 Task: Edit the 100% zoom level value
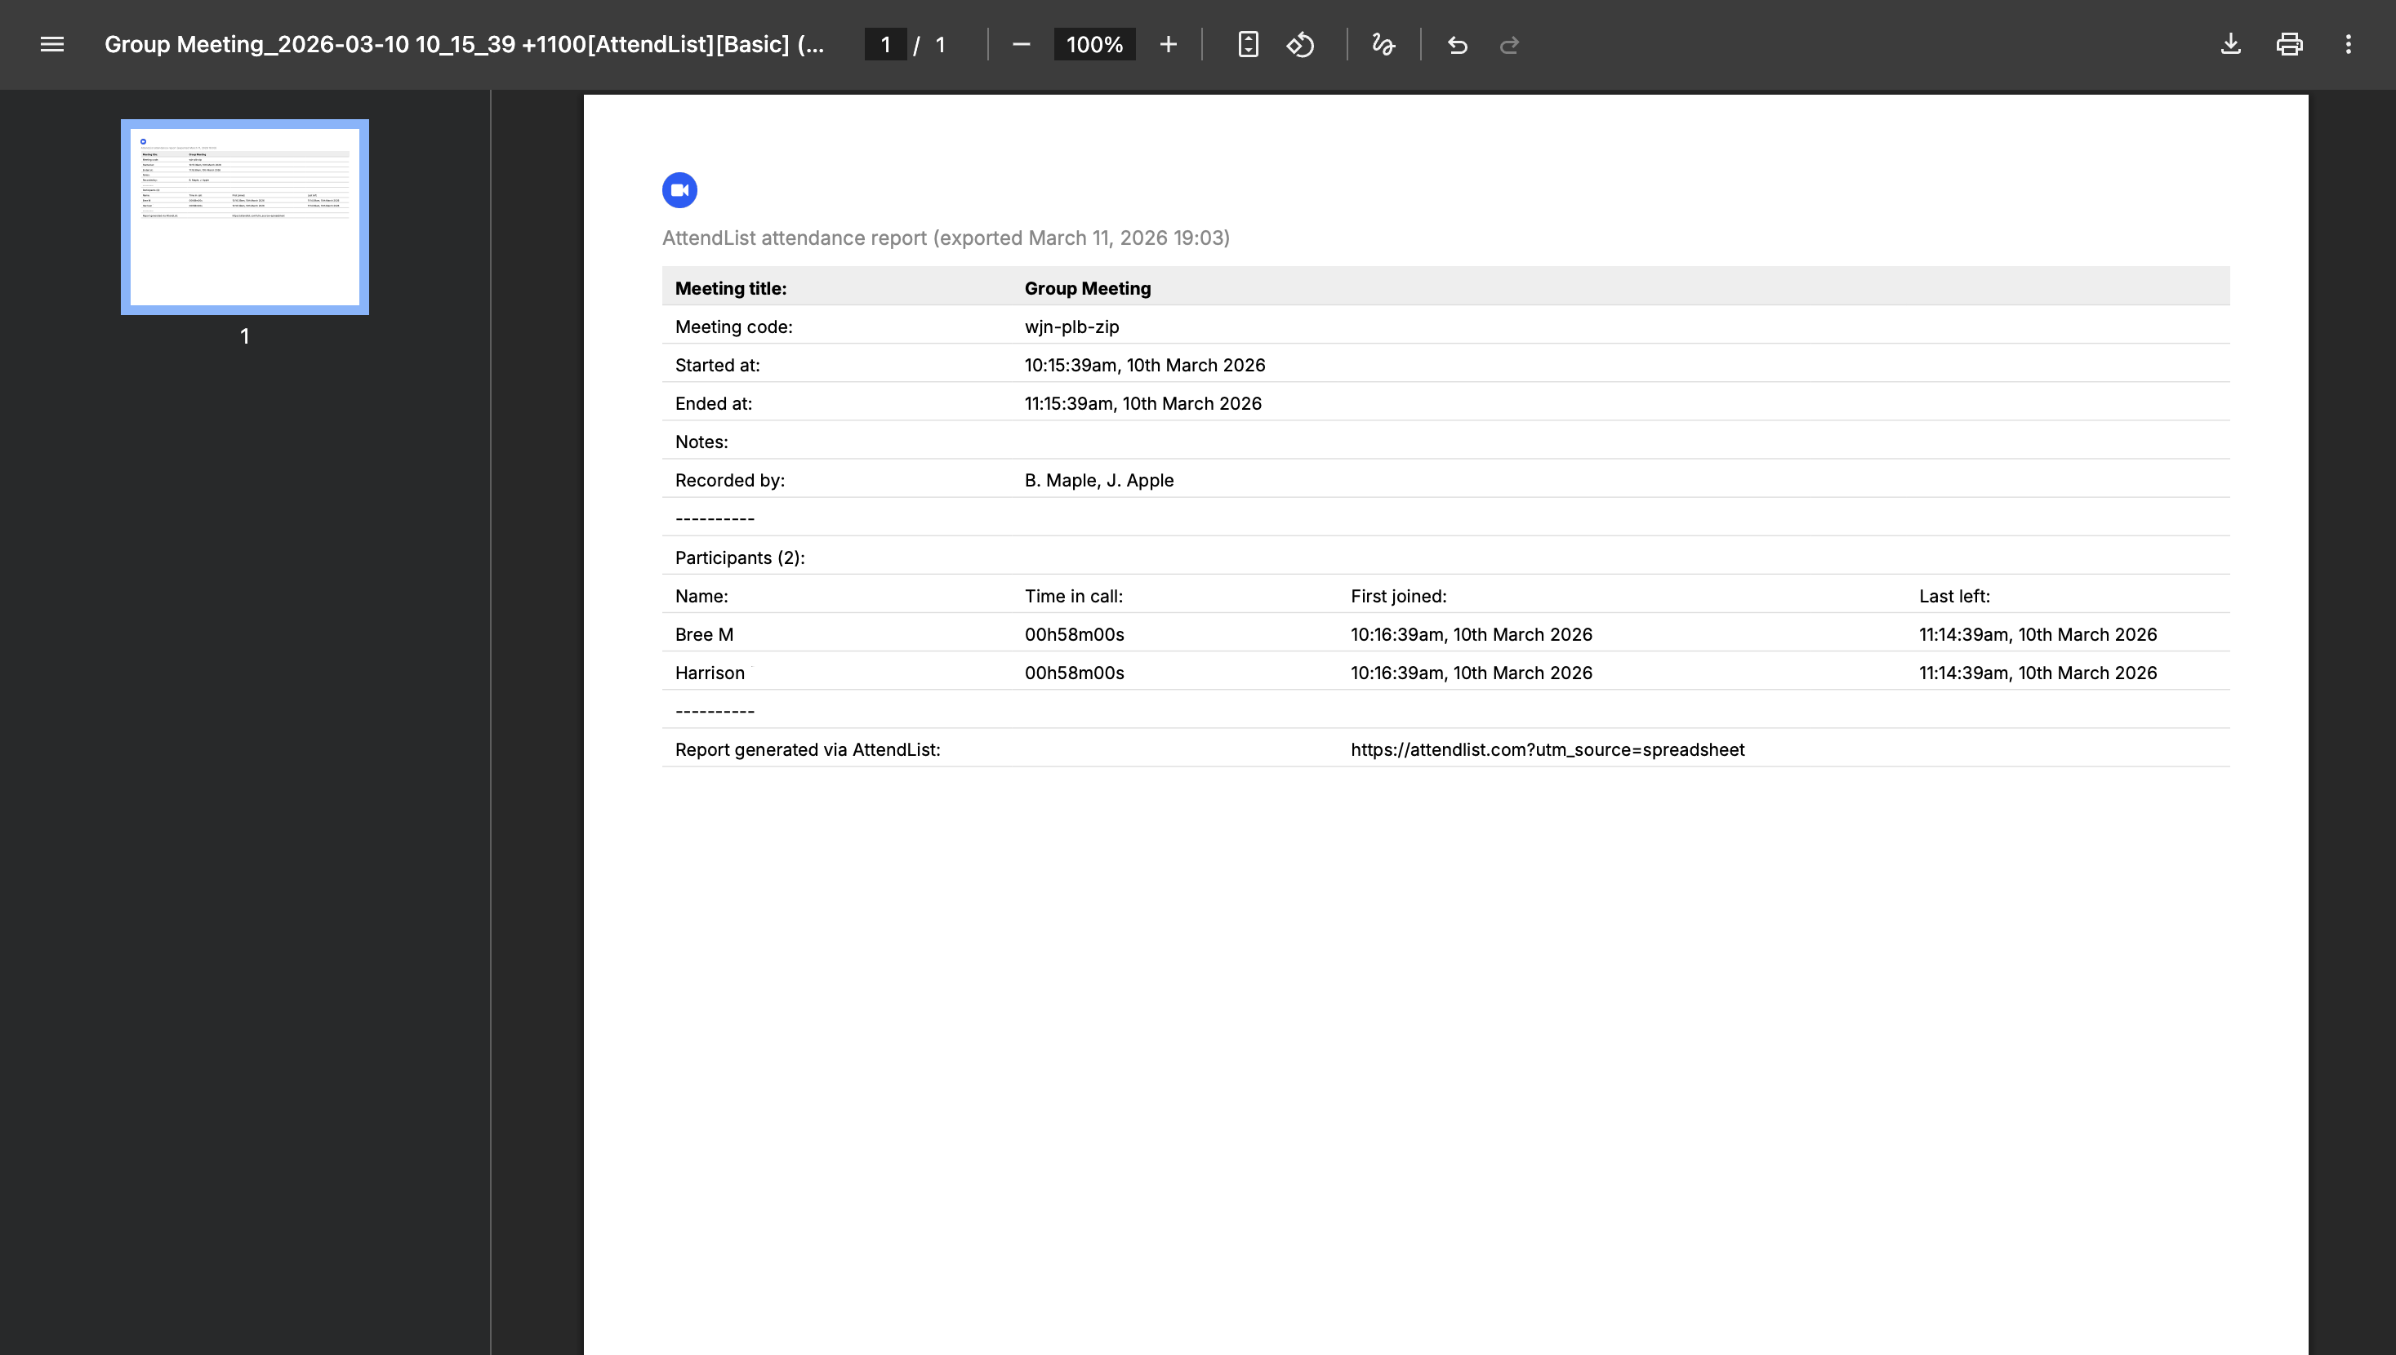click(1093, 44)
